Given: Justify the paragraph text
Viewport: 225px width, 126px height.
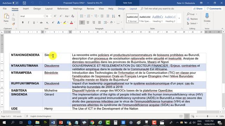Looking at the screenshot, I should tap(99, 22).
